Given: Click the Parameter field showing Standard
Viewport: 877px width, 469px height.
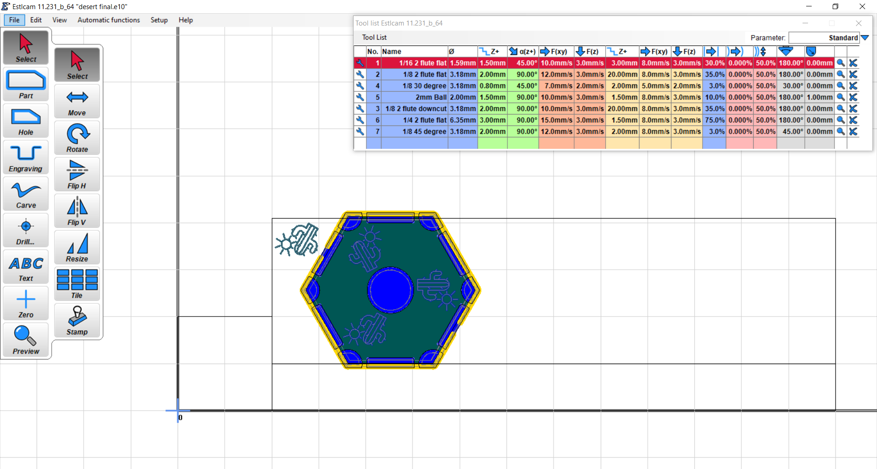Looking at the screenshot, I should (824, 38).
